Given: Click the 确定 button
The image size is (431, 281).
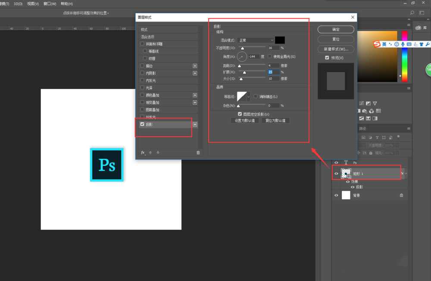Looking at the screenshot, I should pyautogui.click(x=336, y=29).
